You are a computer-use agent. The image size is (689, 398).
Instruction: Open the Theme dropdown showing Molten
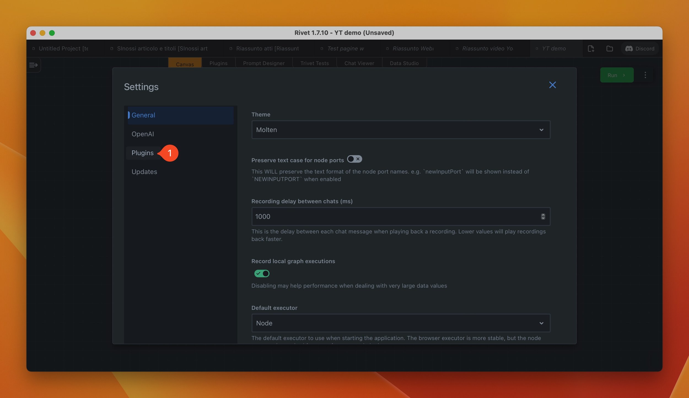[x=401, y=130]
